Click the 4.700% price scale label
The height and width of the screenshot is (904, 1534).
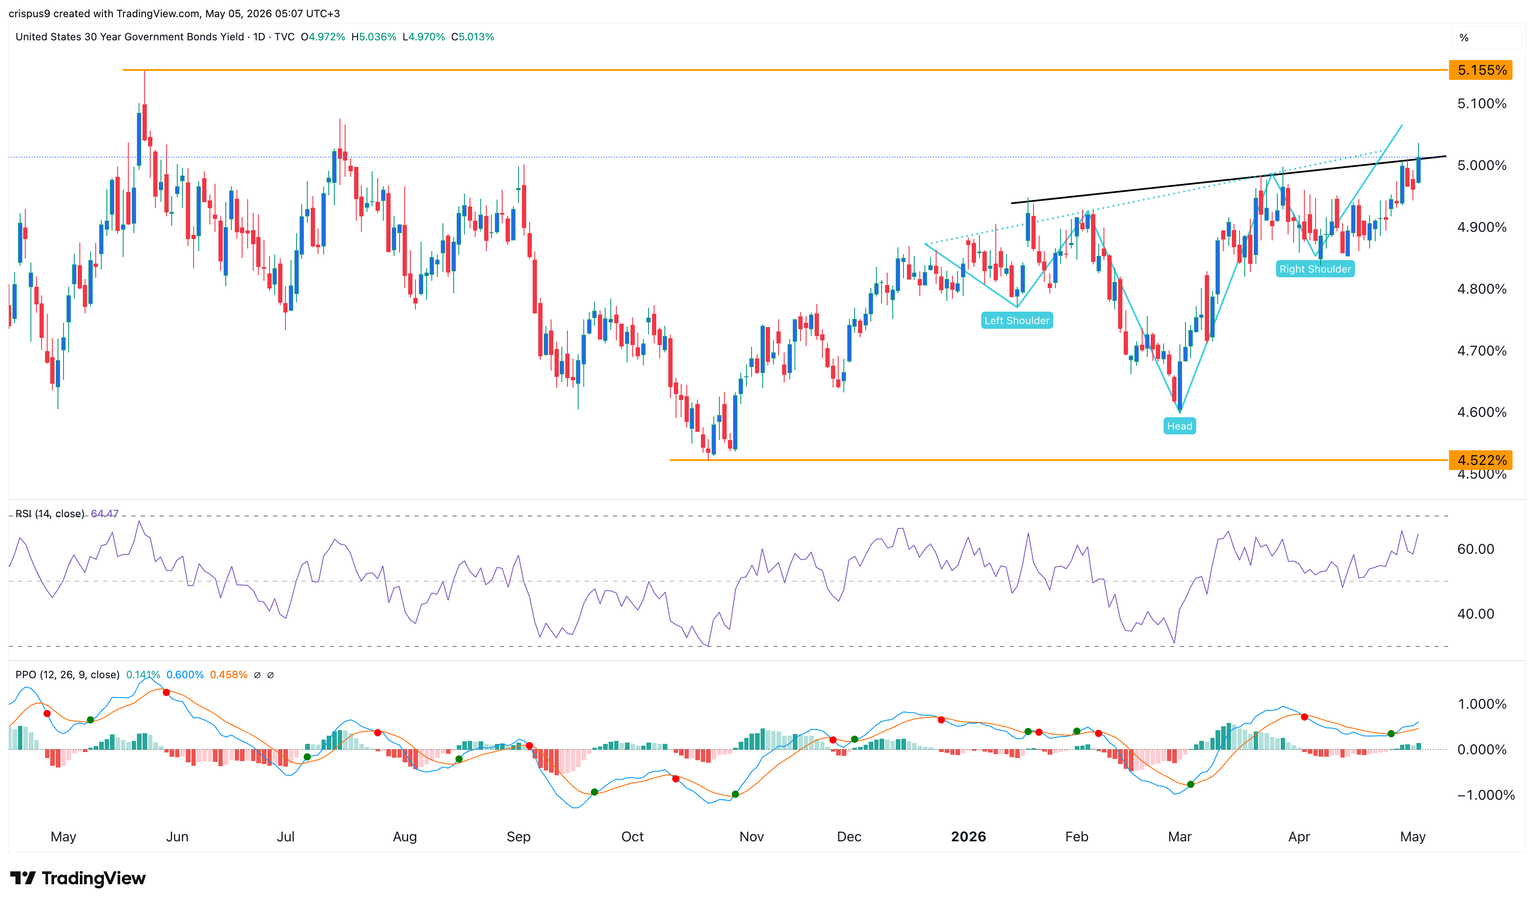point(1482,350)
